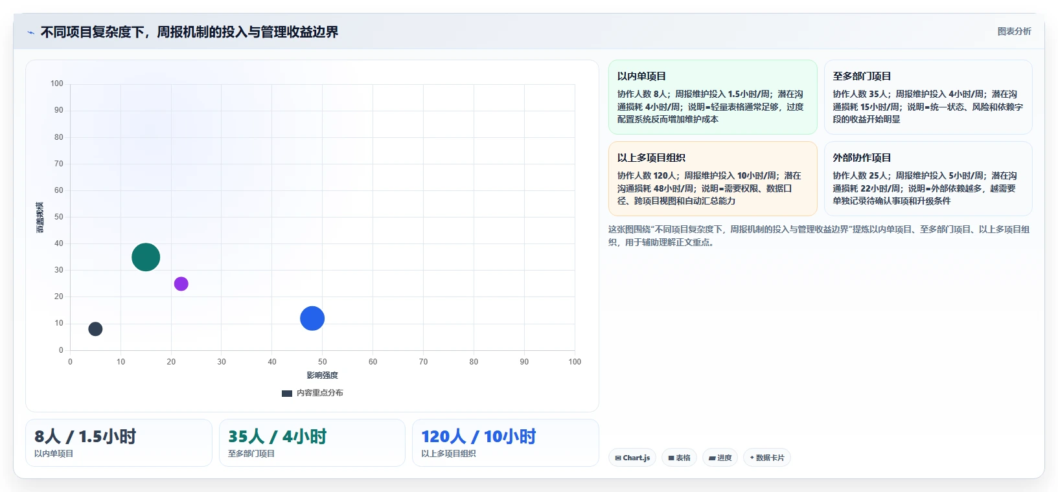Click the Chart.js tag icon

tap(618, 458)
